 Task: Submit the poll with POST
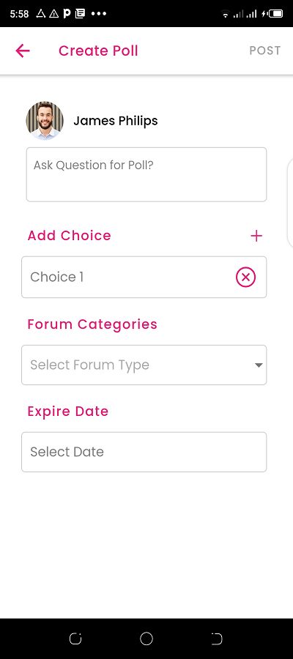coord(265,51)
